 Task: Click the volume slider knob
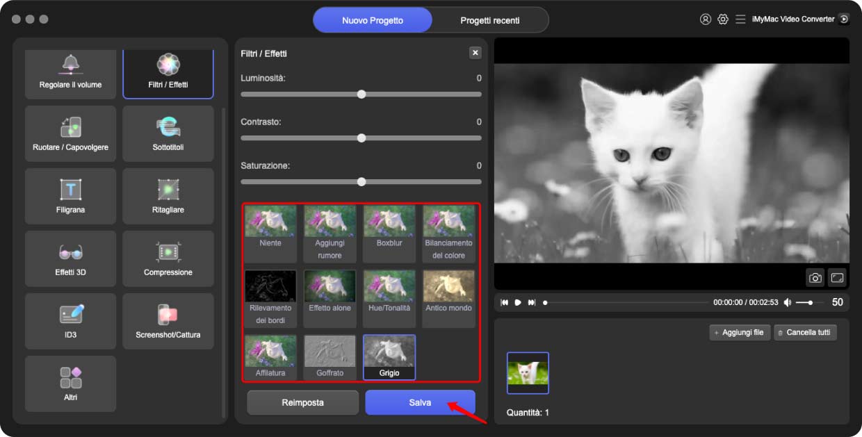click(811, 303)
